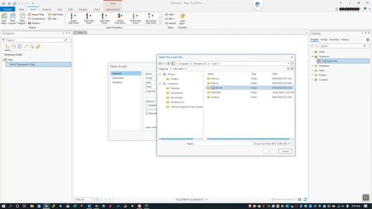
Task: Click the New Report ribbon icon
Action: click(22, 19)
